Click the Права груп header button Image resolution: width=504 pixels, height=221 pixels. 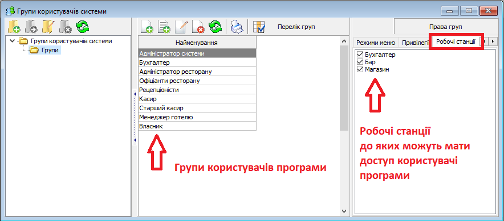(446, 27)
